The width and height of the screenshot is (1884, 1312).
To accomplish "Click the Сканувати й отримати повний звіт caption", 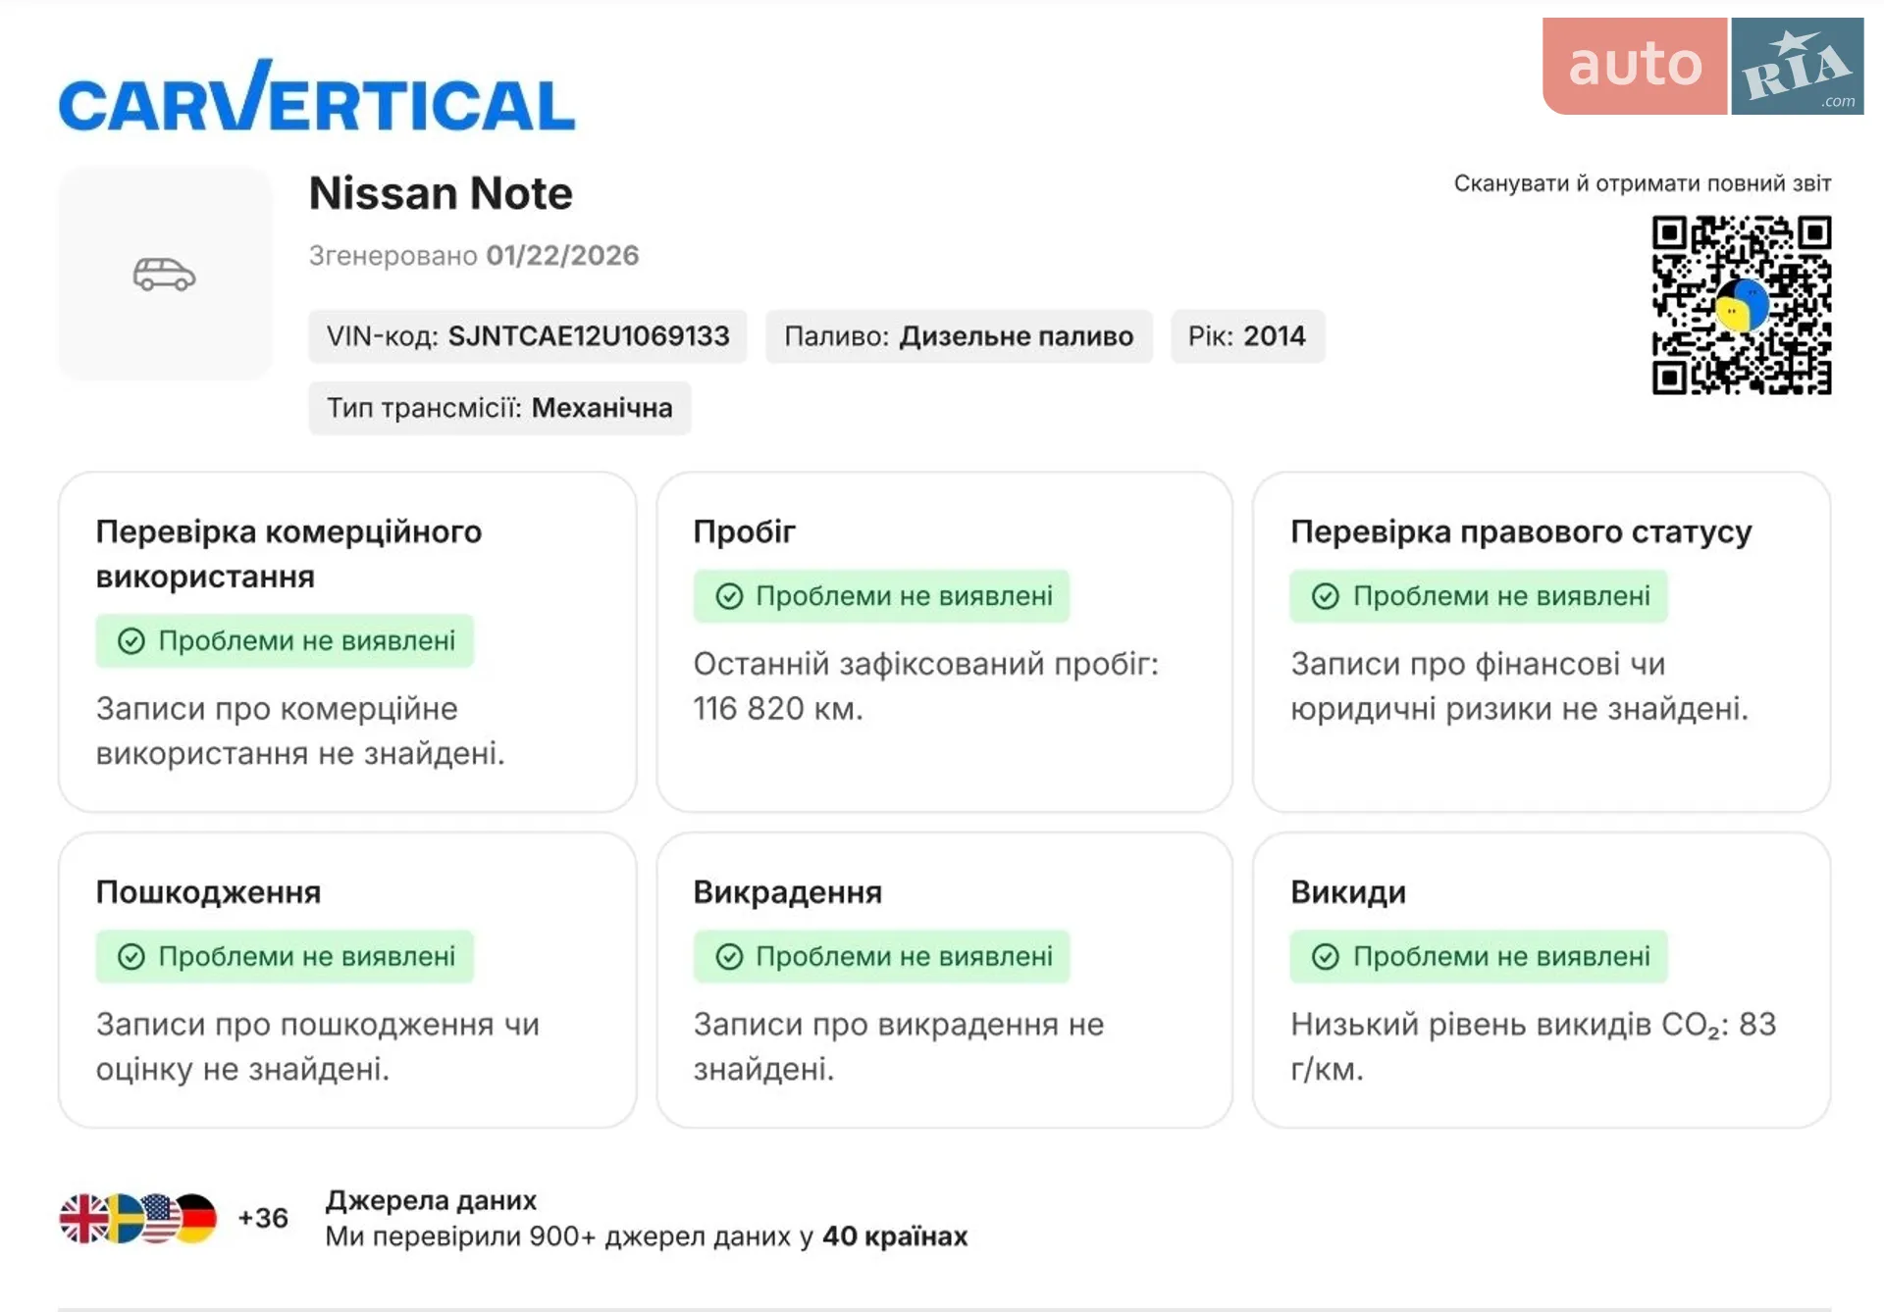I will [x=1643, y=183].
